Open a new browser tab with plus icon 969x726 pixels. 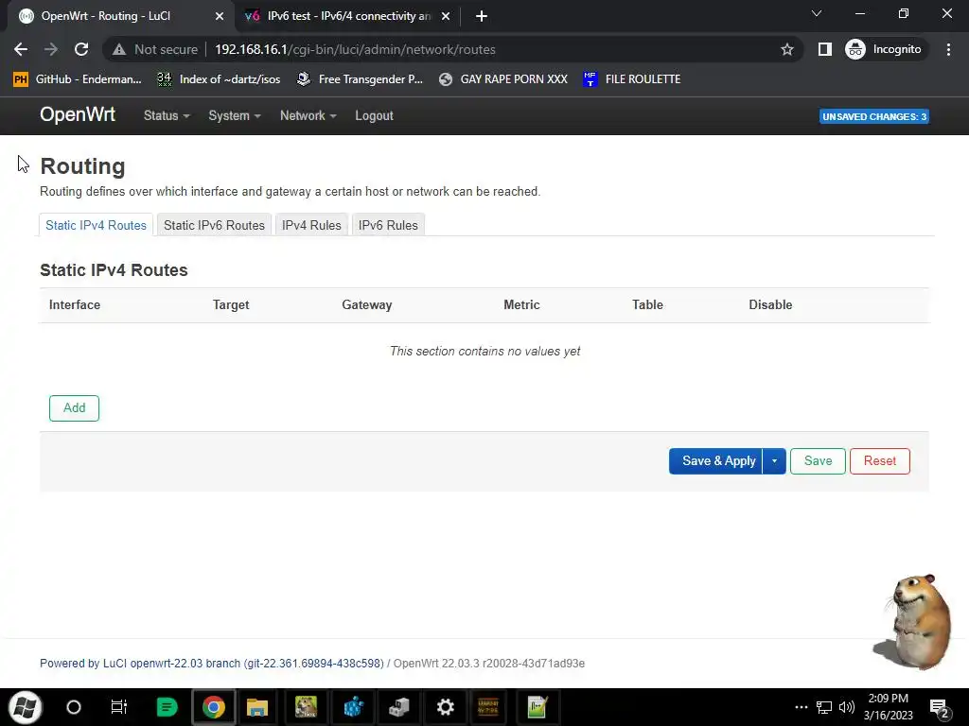(x=482, y=16)
